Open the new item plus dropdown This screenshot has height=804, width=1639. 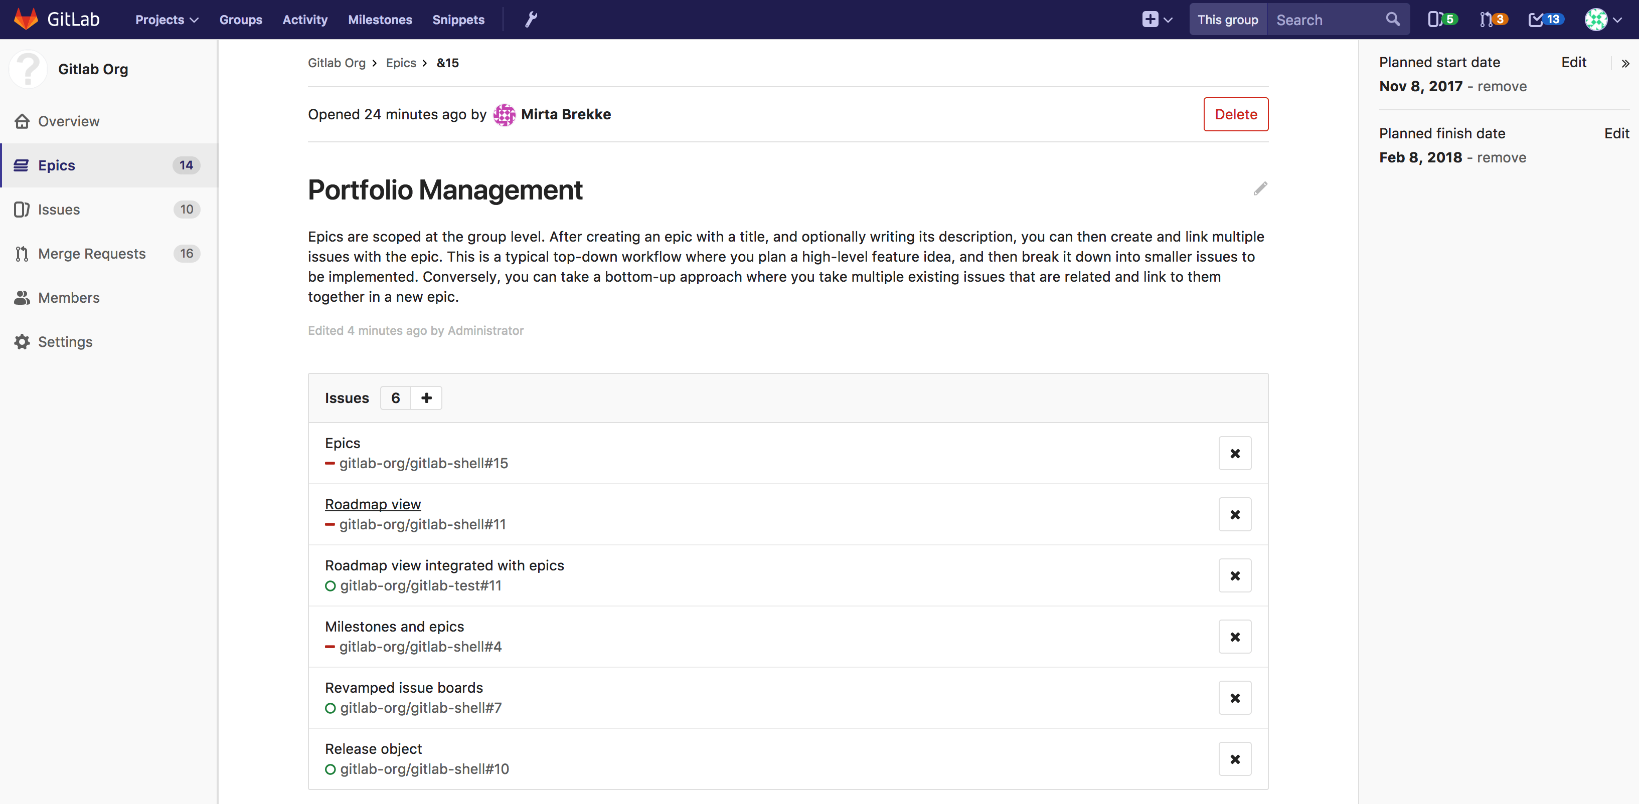coord(1157,20)
